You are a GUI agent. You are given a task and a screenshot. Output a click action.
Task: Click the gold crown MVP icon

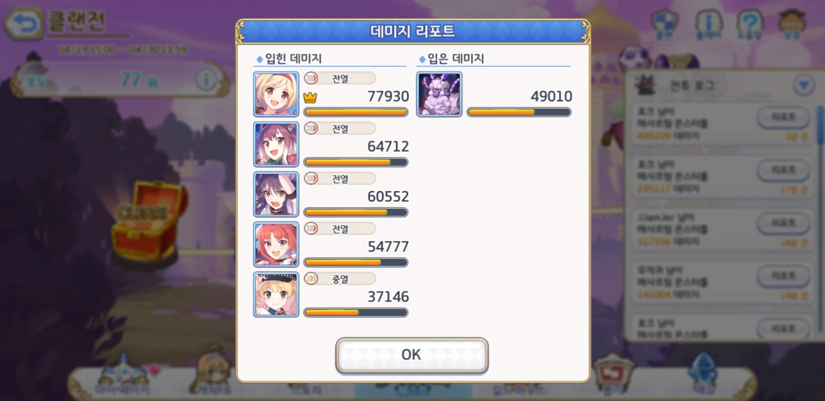pos(310,98)
